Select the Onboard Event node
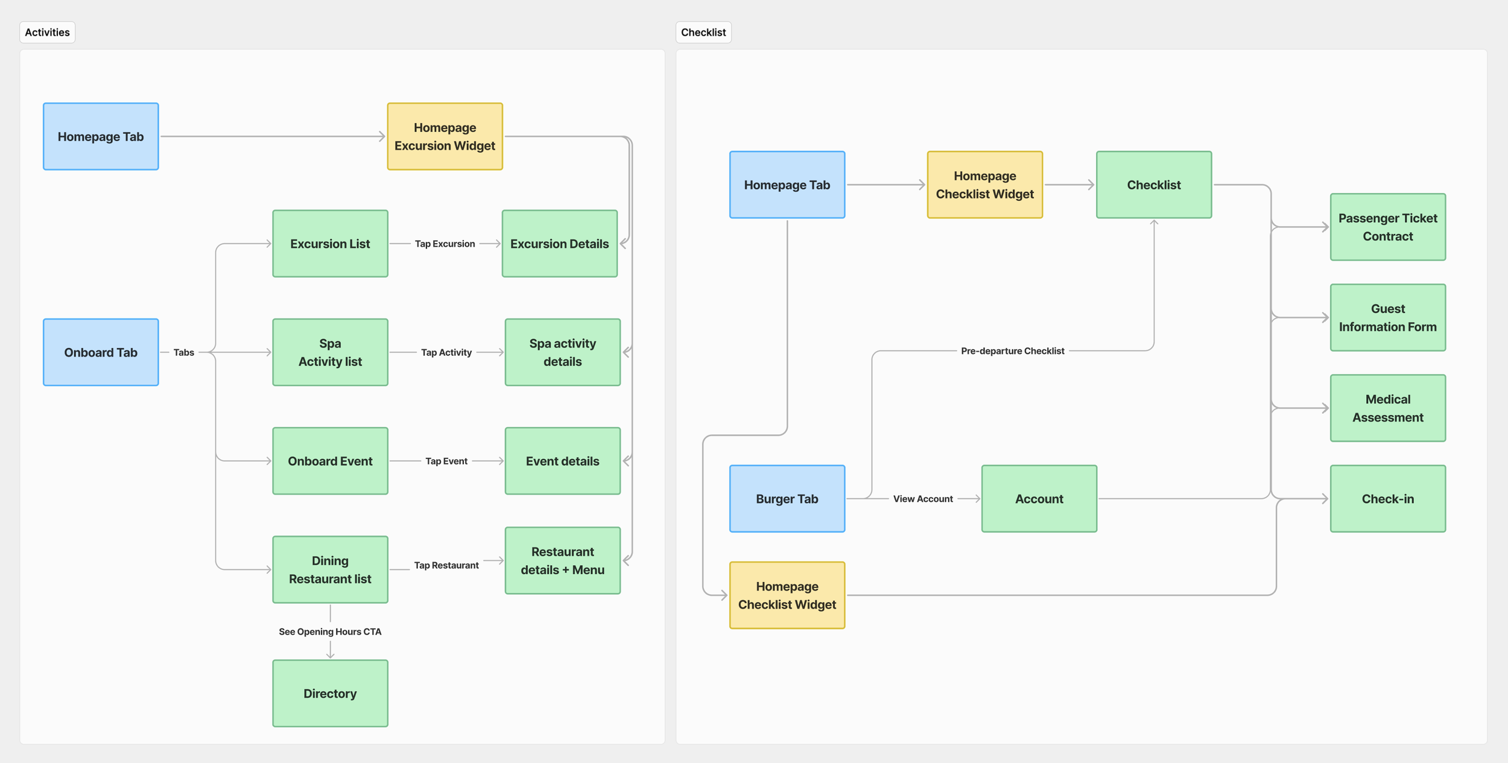 click(330, 461)
